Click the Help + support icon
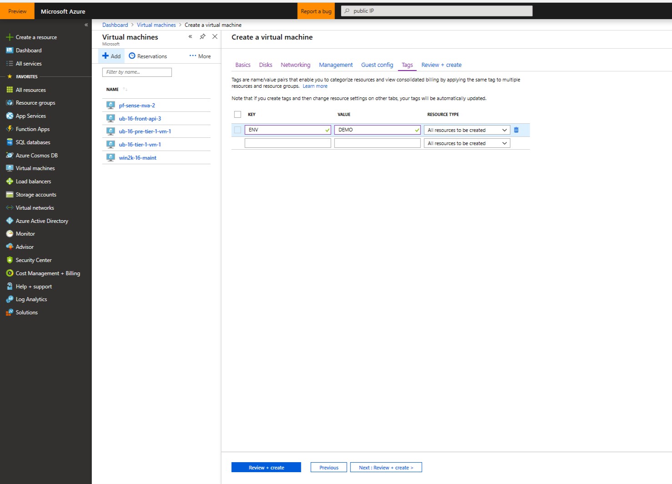This screenshot has width=672, height=484. (10, 287)
